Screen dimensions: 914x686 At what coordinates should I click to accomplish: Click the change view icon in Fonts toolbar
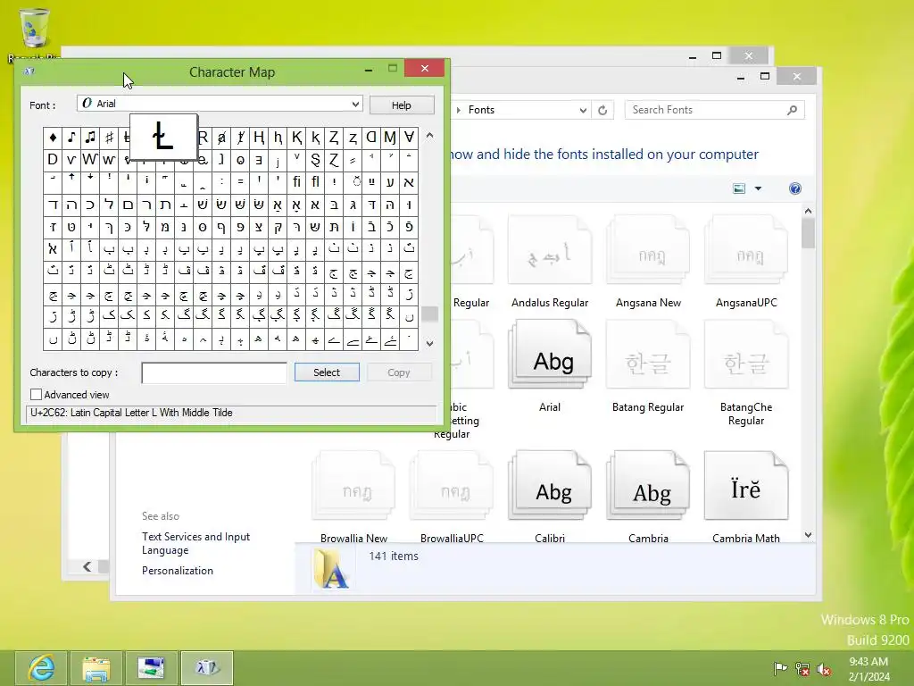click(x=738, y=188)
